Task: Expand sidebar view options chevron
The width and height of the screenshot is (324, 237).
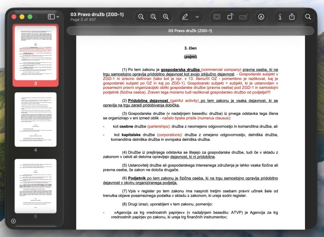Action: click(x=58, y=17)
